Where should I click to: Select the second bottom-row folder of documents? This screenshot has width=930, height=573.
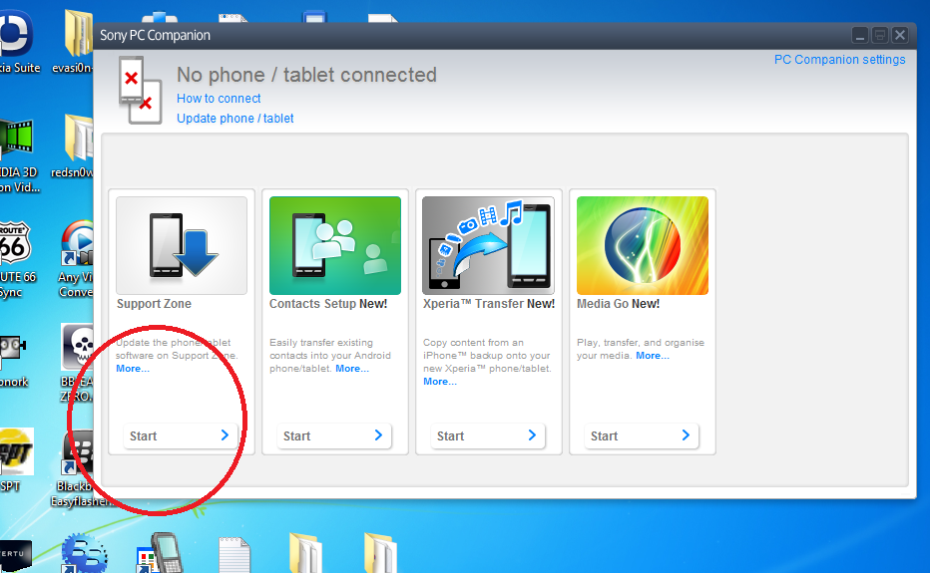pos(380,553)
